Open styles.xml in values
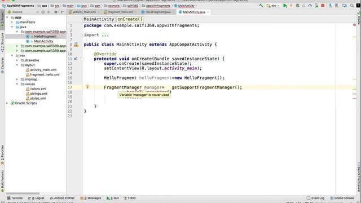 [x=38, y=98]
